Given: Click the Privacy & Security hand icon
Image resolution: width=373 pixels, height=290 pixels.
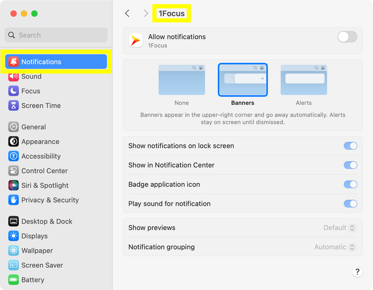Looking at the screenshot, I should pyautogui.click(x=14, y=200).
